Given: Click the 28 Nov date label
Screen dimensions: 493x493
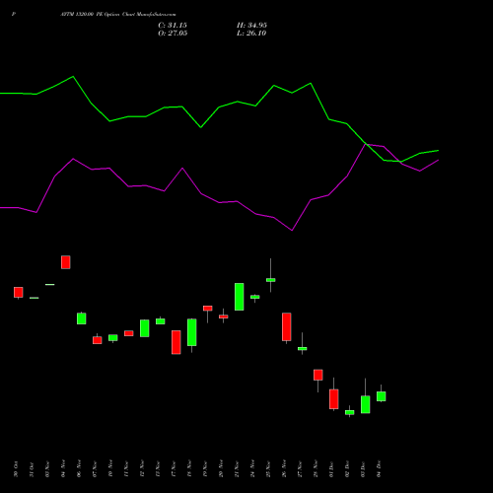Looking at the screenshot, I should (316, 468).
